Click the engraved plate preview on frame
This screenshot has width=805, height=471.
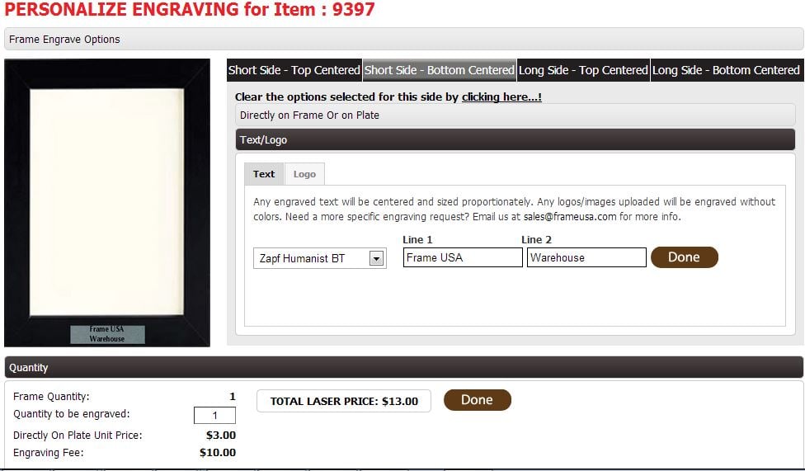[x=107, y=334]
